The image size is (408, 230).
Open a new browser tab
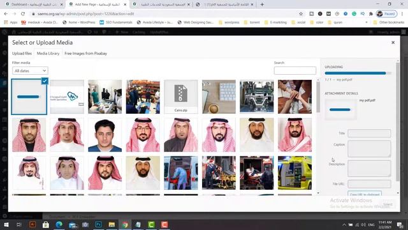coord(262,4)
